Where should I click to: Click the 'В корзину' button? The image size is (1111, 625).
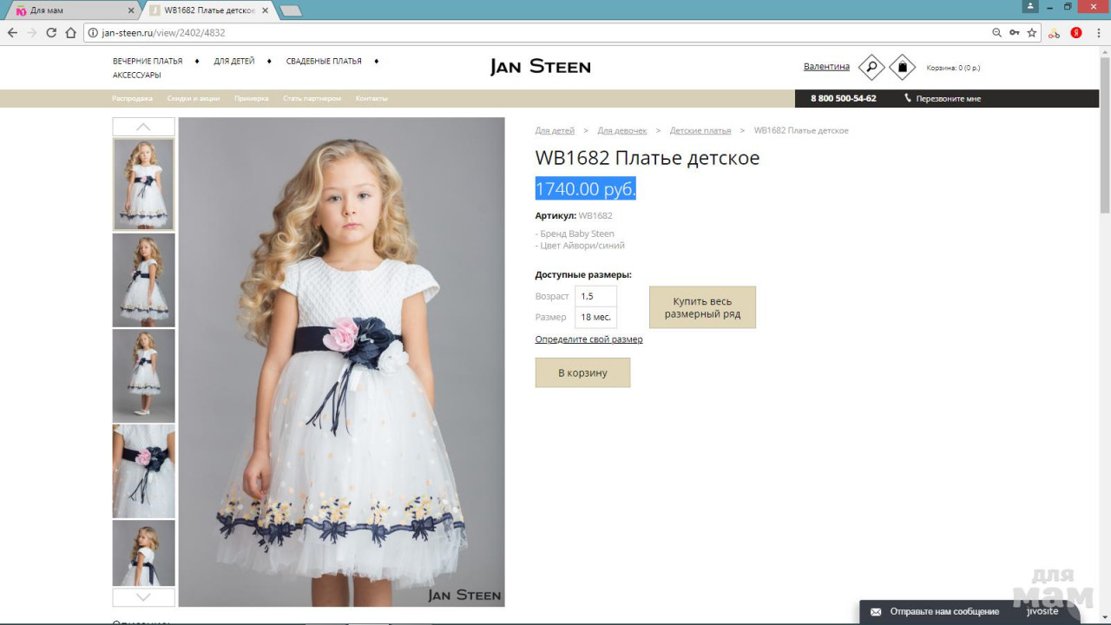(582, 372)
